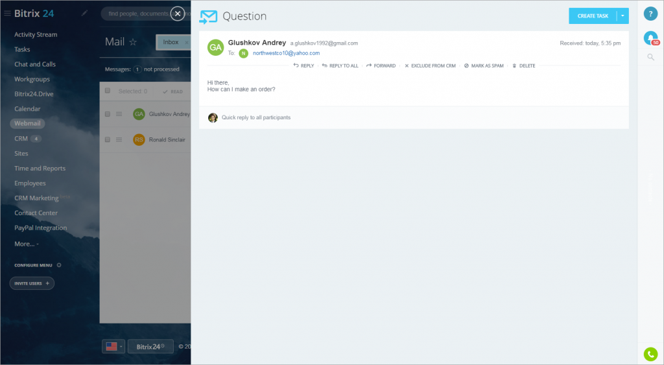This screenshot has width=664, height=365.
Task: Click the Invite Users button
Action: pyautogui.click(x=32, y=283)
